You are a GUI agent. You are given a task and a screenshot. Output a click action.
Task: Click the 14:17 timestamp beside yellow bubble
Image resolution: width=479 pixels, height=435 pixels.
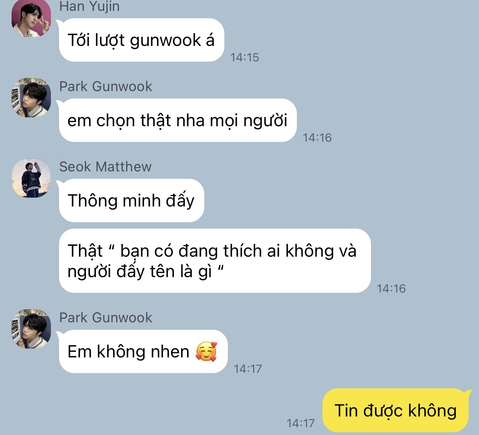[300, 423]
